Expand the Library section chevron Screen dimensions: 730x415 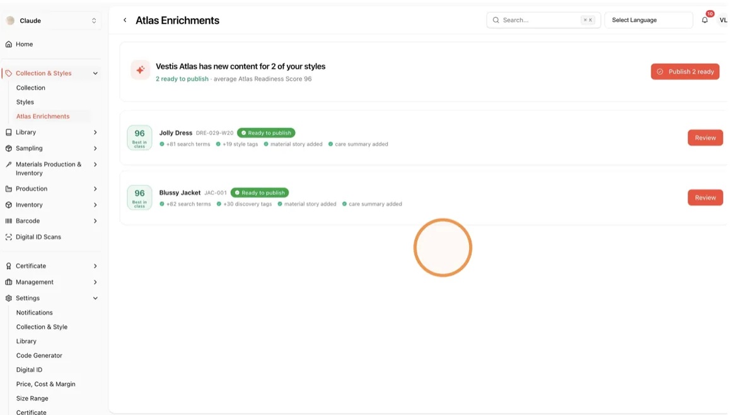point(95,132)
